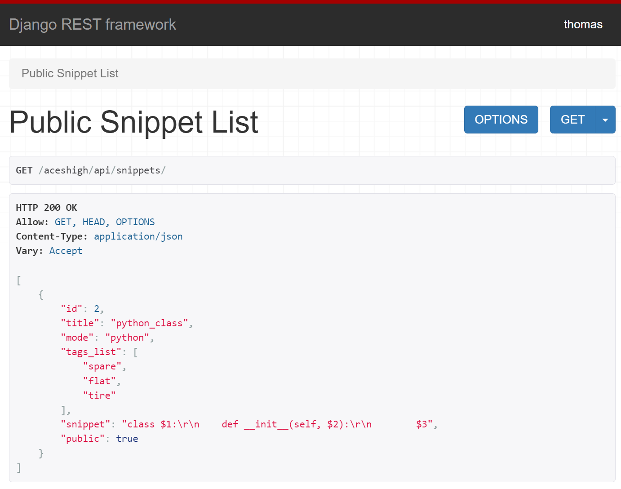Expand the GET format dropdown caret
The width and height of the screenshot is (621, 489).
click(605, 120)
